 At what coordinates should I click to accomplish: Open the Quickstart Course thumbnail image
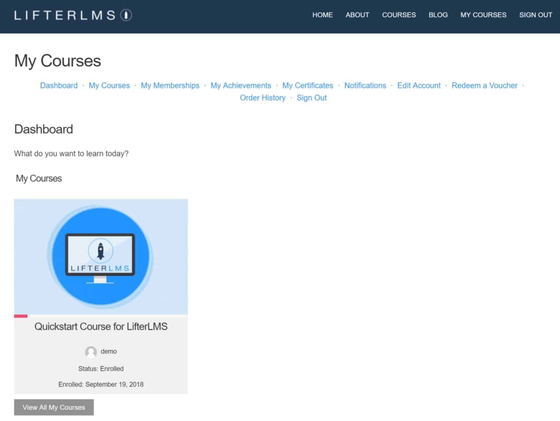point(101,257)
